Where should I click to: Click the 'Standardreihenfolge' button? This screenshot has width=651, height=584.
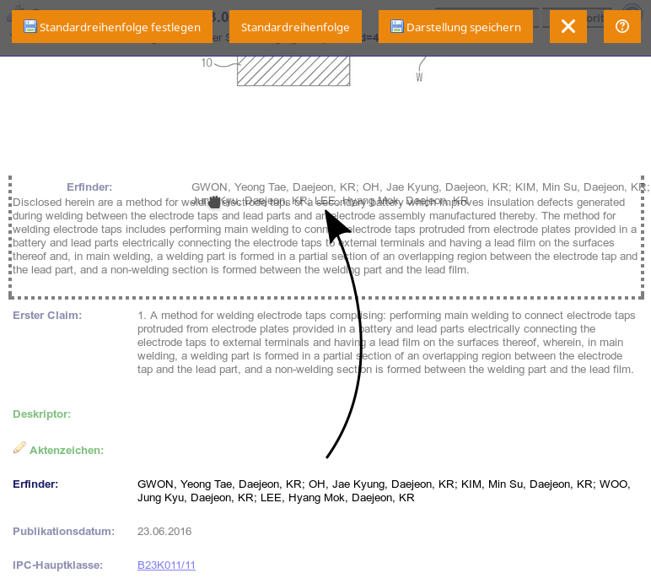pos(295,27)
